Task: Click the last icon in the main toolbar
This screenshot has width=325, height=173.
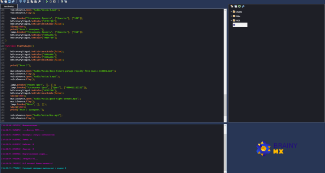Action: pyautogui.click(x=65, y=1)
